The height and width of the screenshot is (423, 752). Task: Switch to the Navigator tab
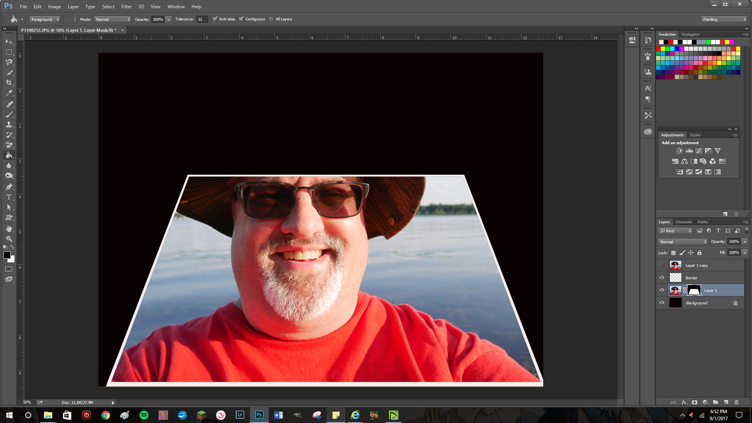click(690, 34)
